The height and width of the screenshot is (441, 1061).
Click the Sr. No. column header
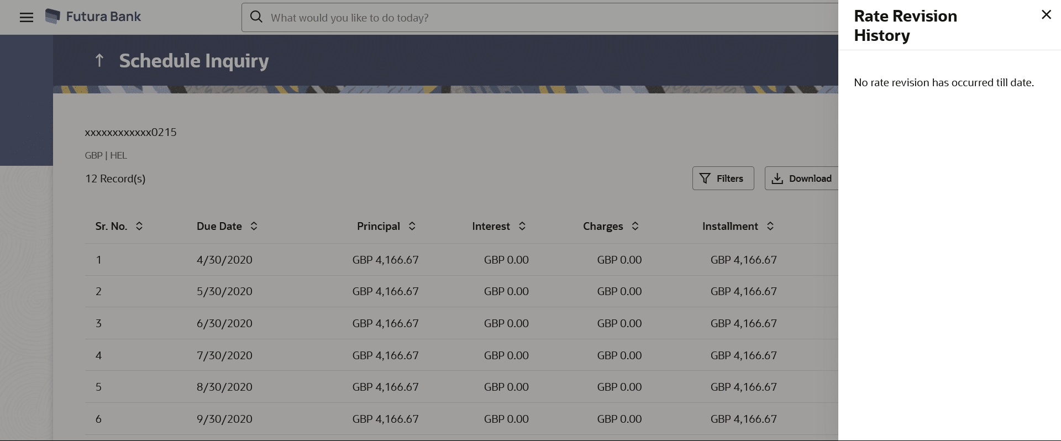111,226
